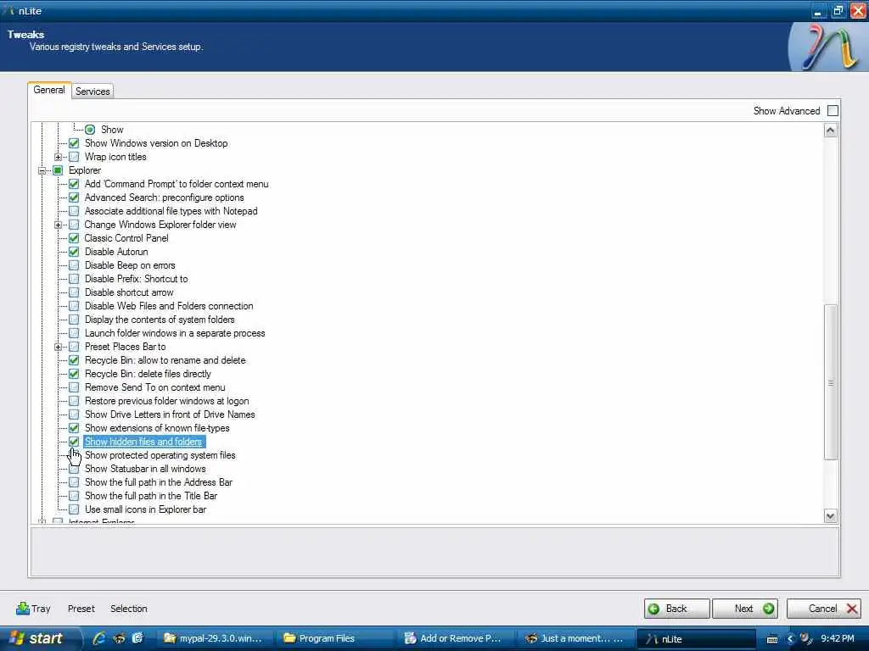The image size is (869, 651).
Task: Click the scrollbar down arrow
Action: pos(830,516)
